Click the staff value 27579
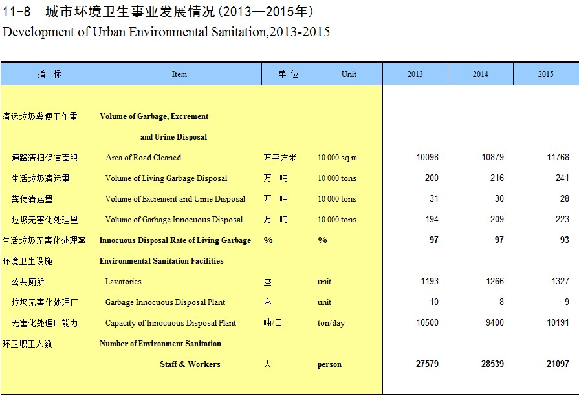Screen dimensions: 579x416 427,364
